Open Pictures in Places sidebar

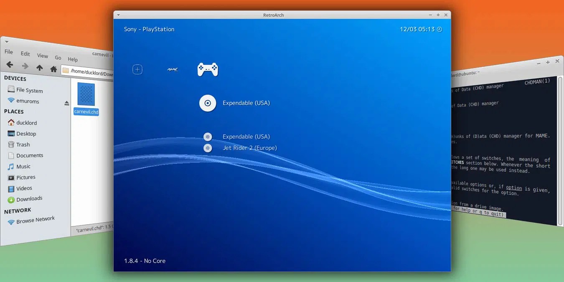click(x=22, y=177)
